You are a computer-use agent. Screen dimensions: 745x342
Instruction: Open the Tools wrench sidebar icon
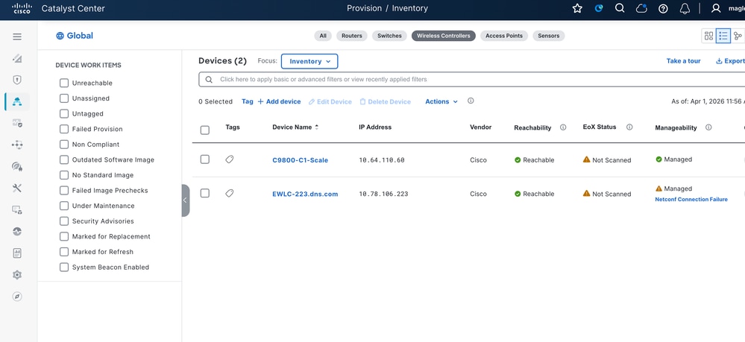pos(17,188)
